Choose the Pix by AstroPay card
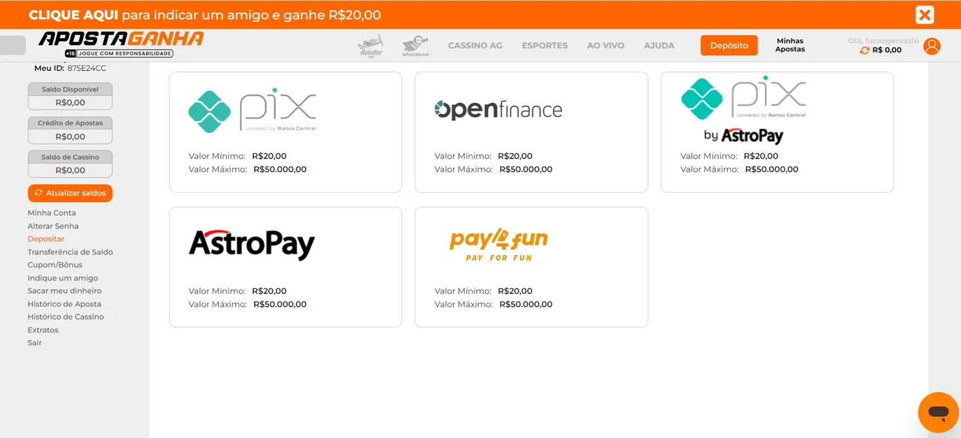The image size is (961, 438). (777, 132)
